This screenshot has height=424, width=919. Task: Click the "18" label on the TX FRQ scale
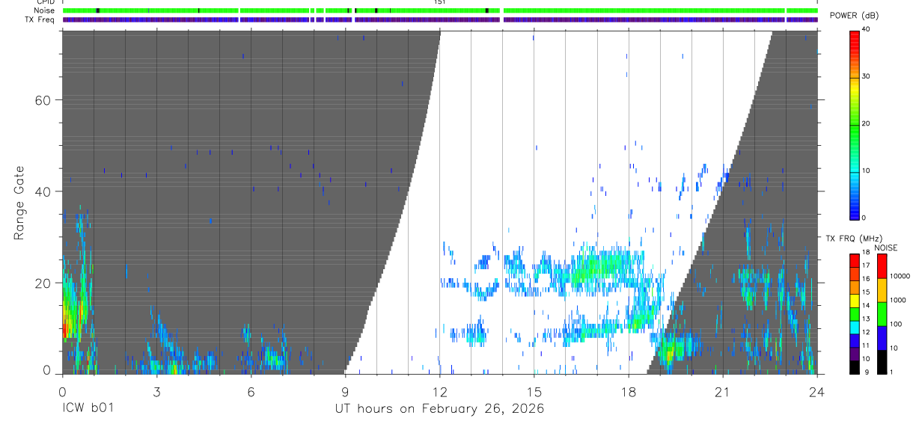click(x=866, y=254)
